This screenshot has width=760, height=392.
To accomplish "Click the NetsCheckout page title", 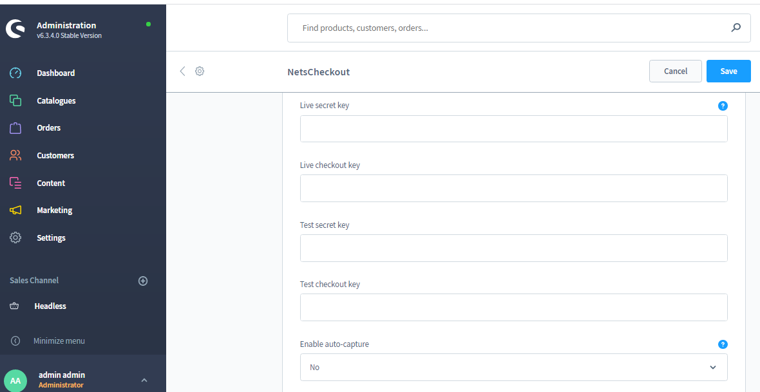I will coord(318,71).
